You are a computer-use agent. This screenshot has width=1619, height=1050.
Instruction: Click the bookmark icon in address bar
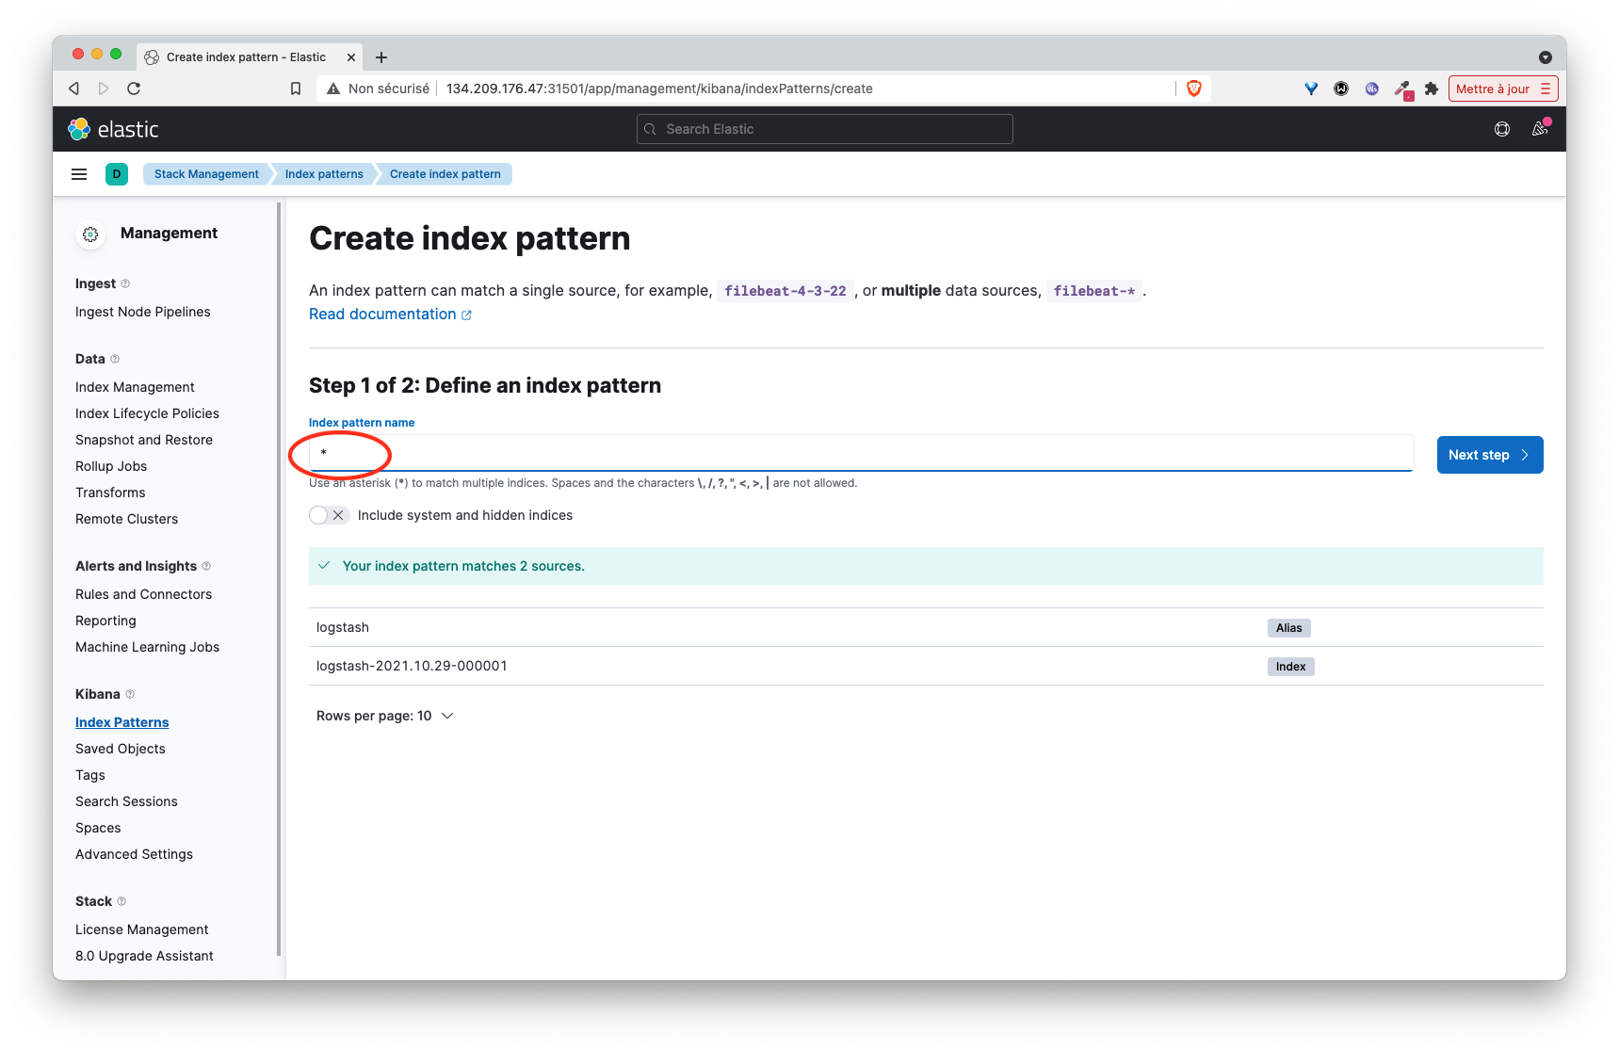[296, 89]
